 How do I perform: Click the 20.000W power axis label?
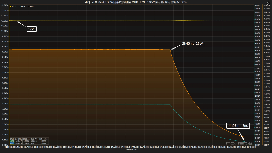coord(267,77)
